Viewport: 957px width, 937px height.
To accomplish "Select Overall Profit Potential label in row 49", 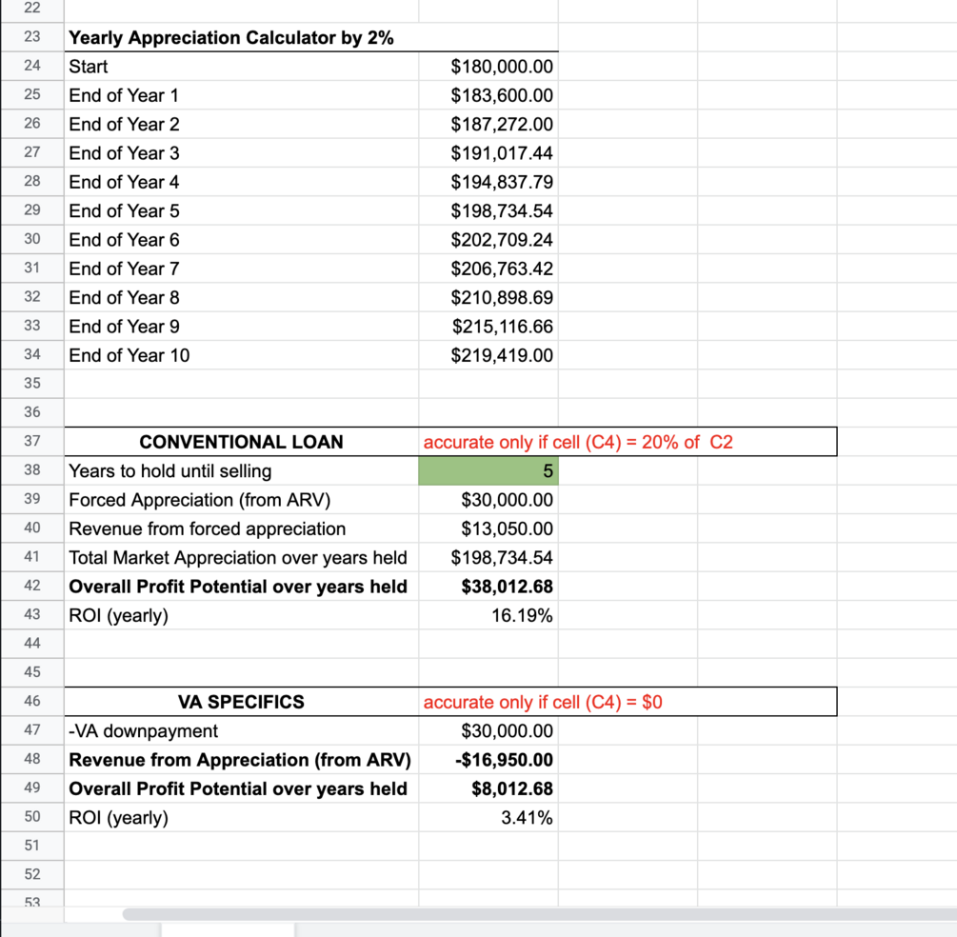I will [237, 788].
